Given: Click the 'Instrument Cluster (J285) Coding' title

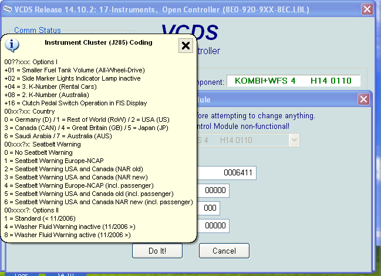Looking at the screenshot, I should [x=99, y=42].
